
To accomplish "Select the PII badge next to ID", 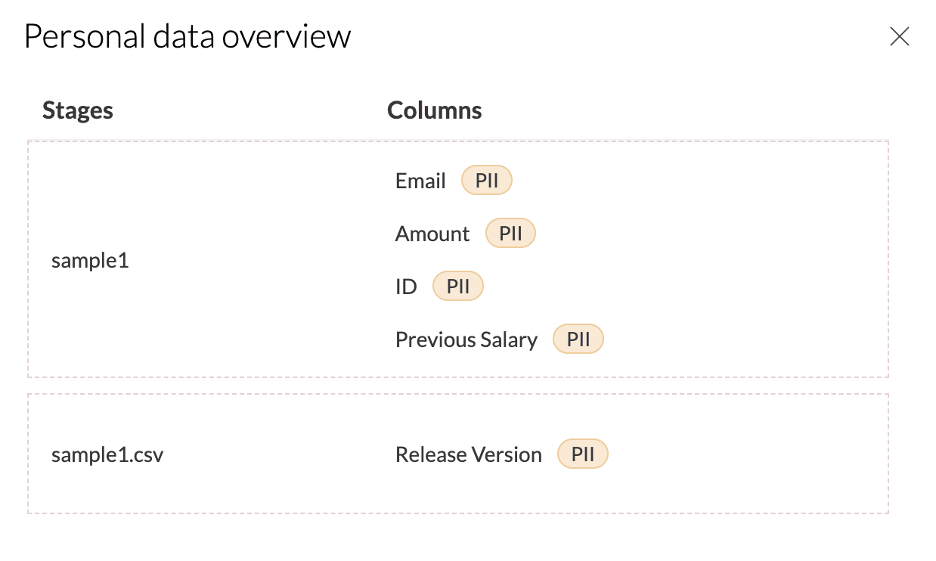I will point(457,287).
